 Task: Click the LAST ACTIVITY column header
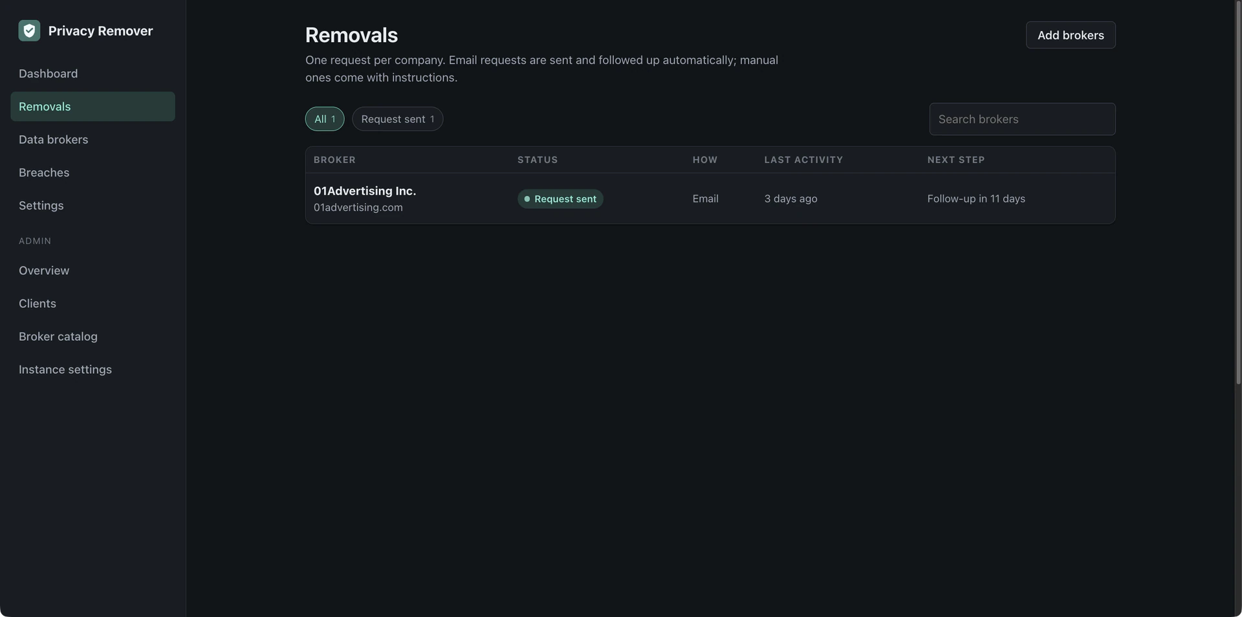803,160
